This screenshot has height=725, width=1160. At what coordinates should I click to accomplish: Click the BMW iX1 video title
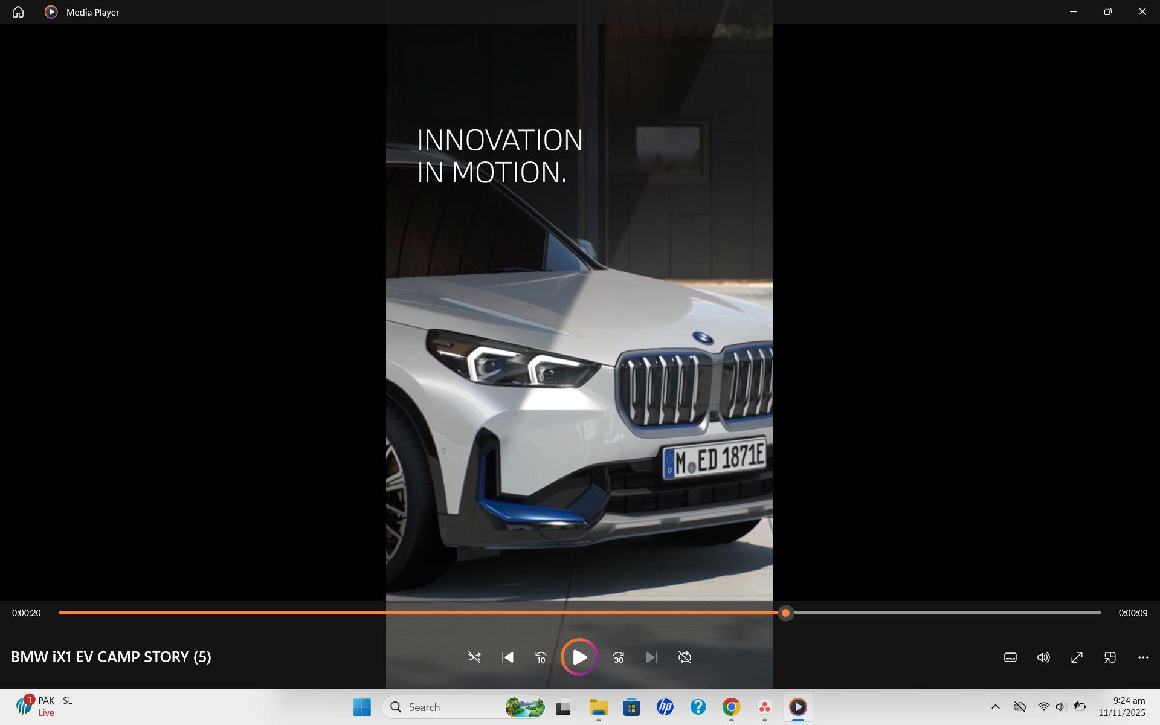(x=111, y=657)
